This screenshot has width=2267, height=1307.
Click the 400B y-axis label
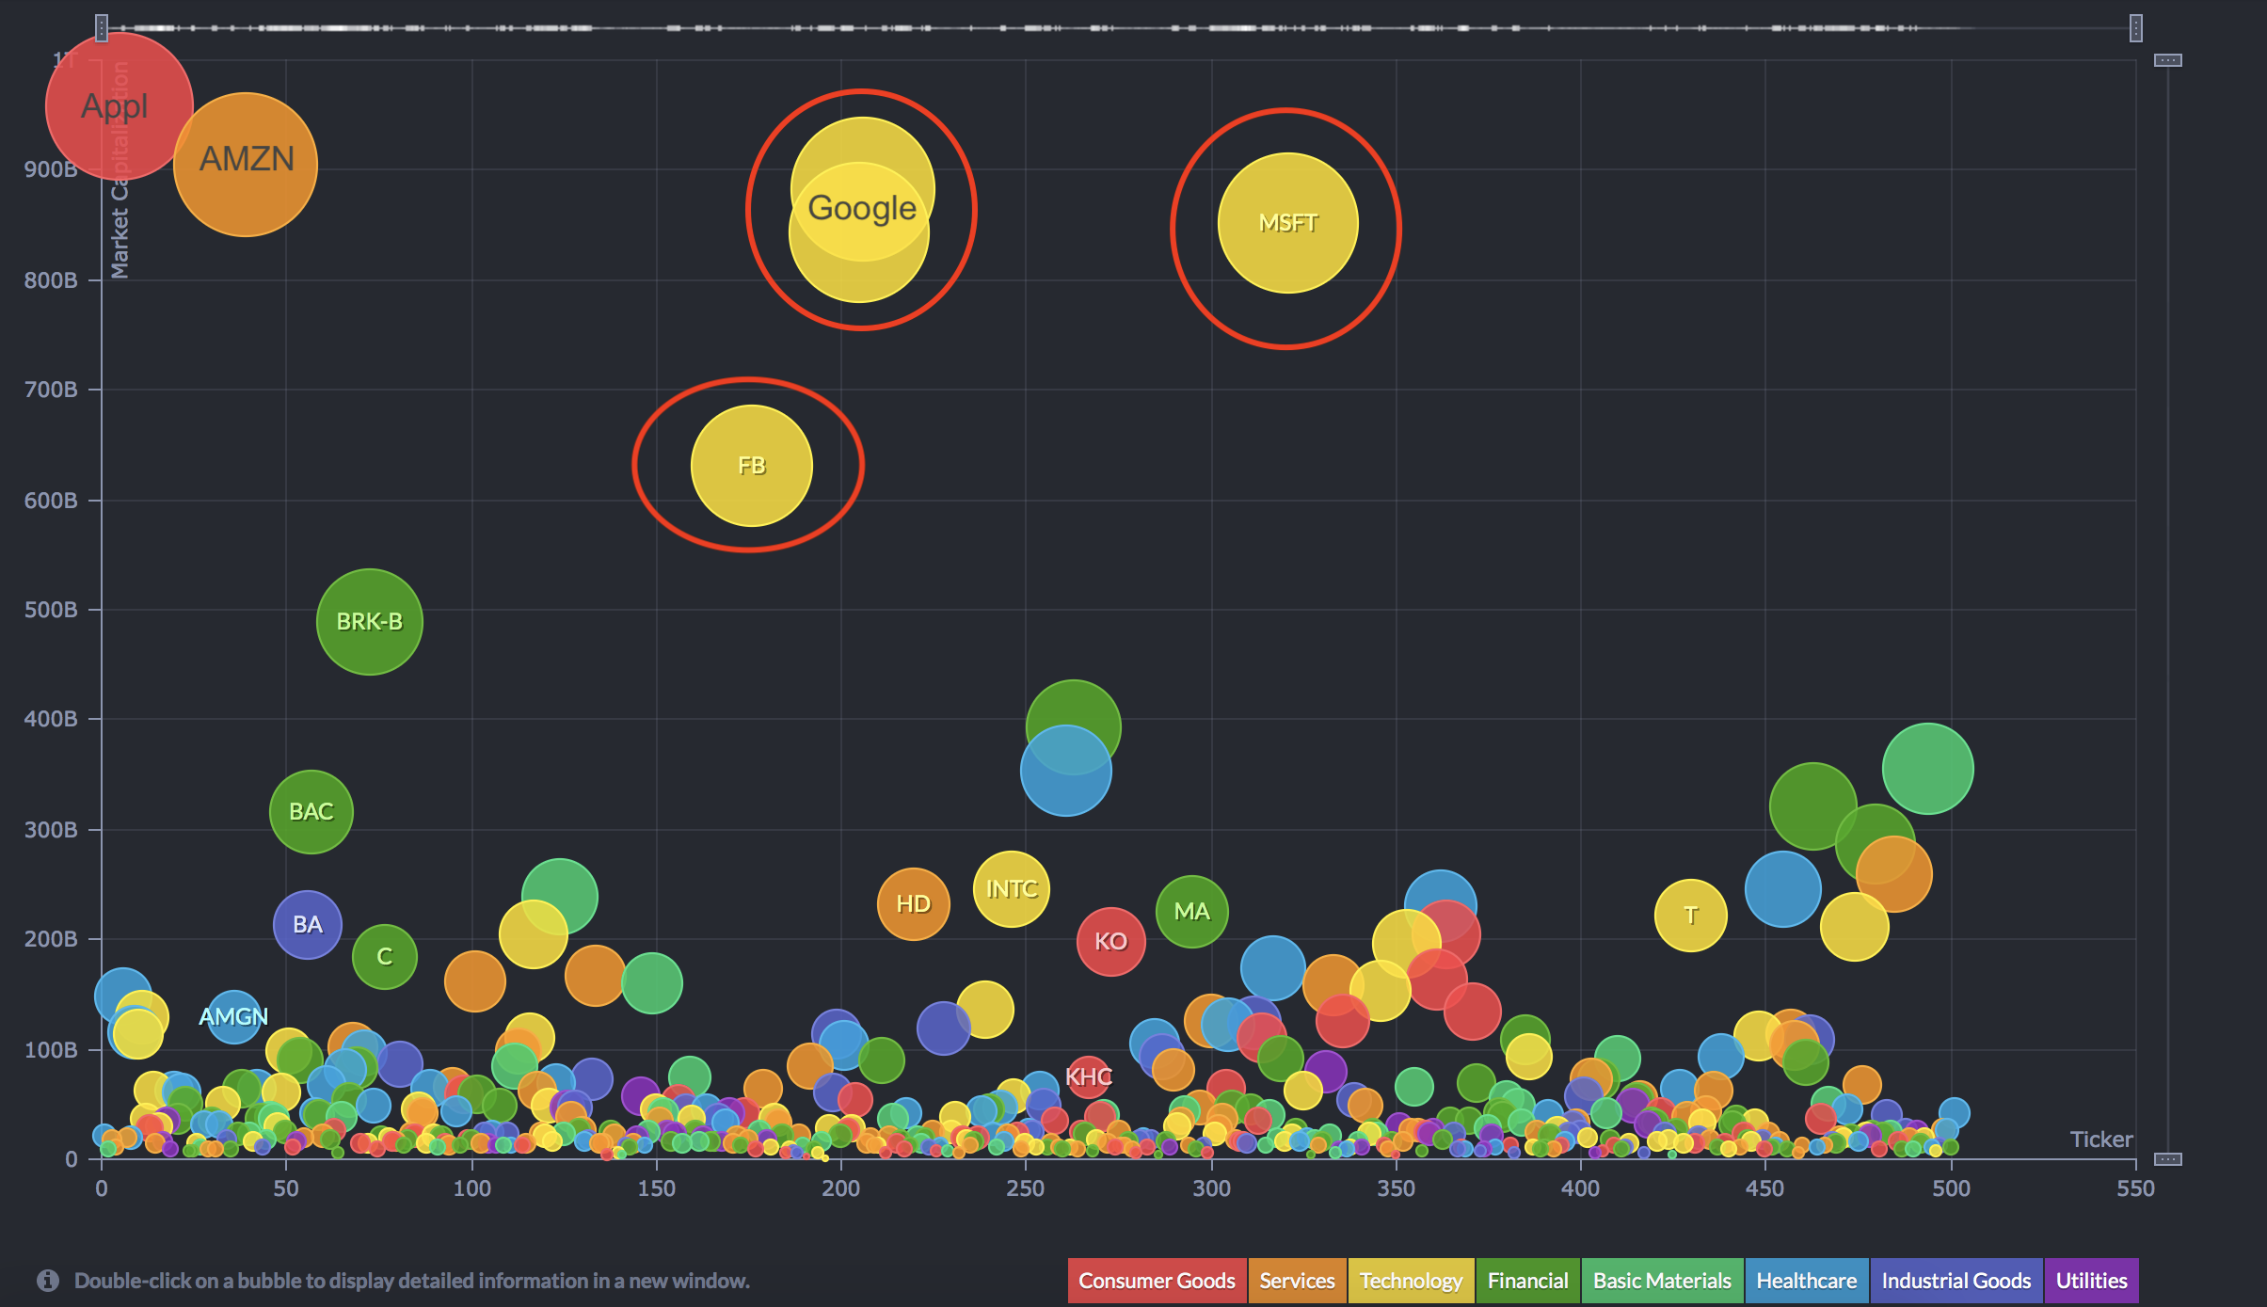51,719
